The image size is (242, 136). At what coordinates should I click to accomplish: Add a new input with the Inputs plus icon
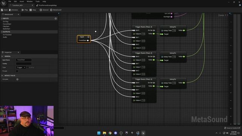tap(56, 19)
